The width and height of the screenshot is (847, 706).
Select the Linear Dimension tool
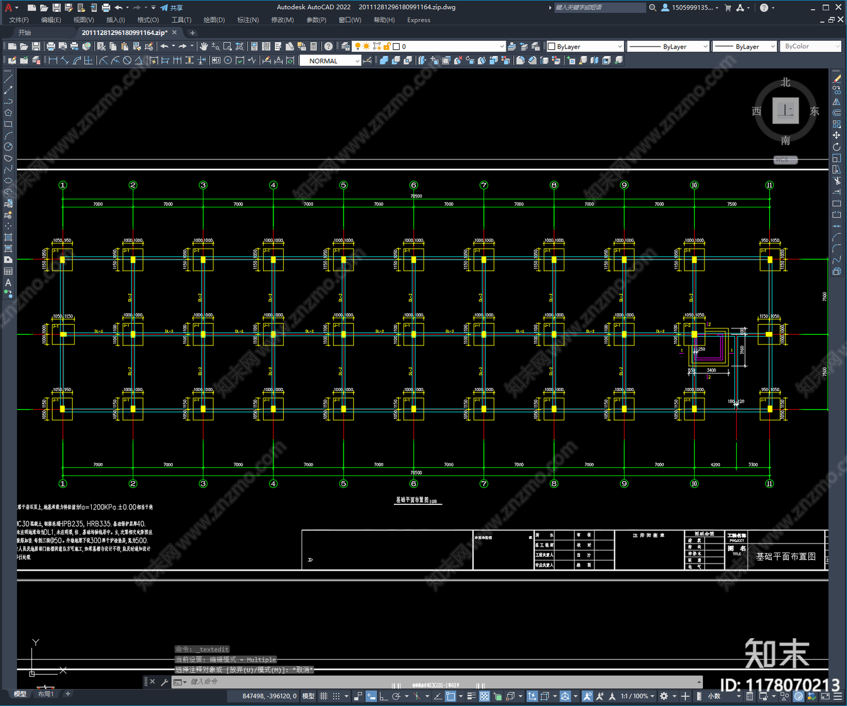pyautogui.click(x=53, y=60)
